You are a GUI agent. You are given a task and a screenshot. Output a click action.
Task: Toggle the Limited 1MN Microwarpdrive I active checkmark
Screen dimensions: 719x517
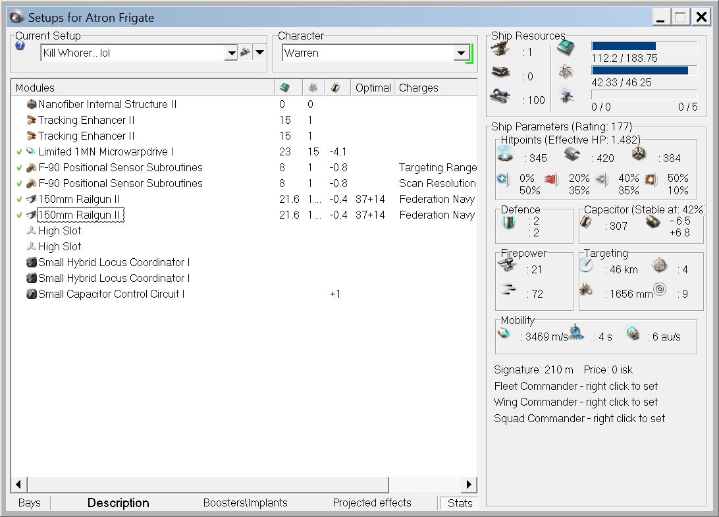click(19, 151)
